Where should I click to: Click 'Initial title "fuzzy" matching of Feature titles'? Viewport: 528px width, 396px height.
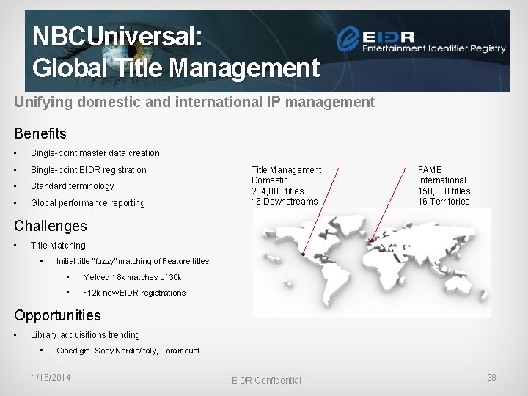pos(133,261)
